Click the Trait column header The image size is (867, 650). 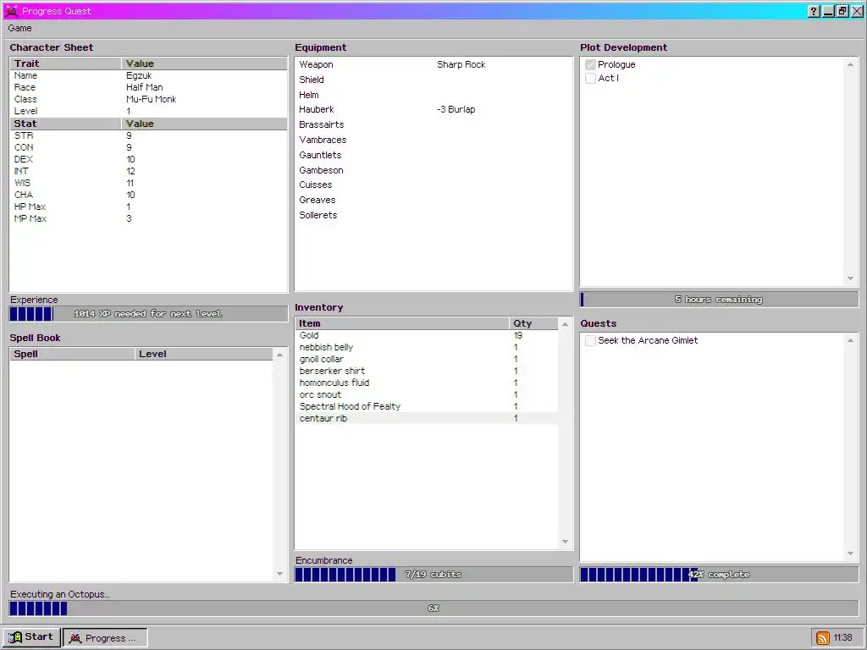(x=65, y=63)
